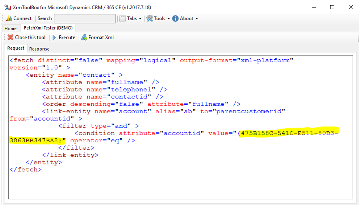This screenshot has height=205, width=359.
Task: Select the Request tab
Action: (x=16, y=48)
